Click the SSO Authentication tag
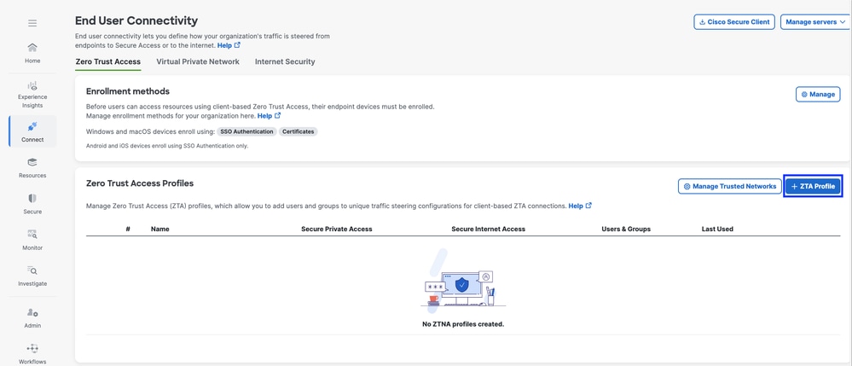The height and width of the screenshot is (366, 852). click(246, 131)
